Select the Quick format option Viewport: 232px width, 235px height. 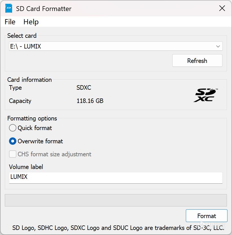click(13, 128)
